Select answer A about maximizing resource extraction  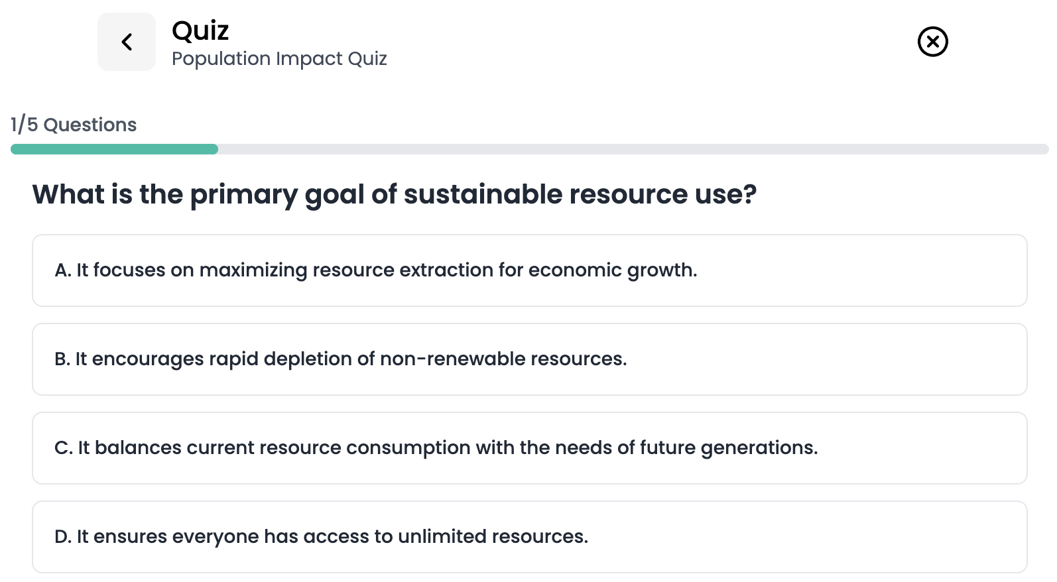pyautogui.click(x=375, y=270)
